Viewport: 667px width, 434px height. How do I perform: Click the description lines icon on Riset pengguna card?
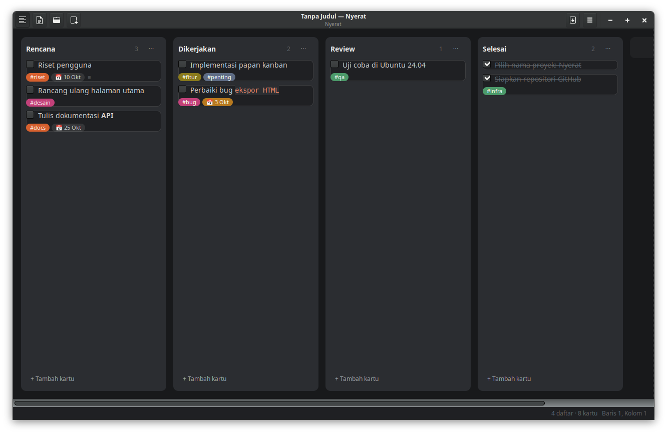pyautogui.click(x=89, y=77)
